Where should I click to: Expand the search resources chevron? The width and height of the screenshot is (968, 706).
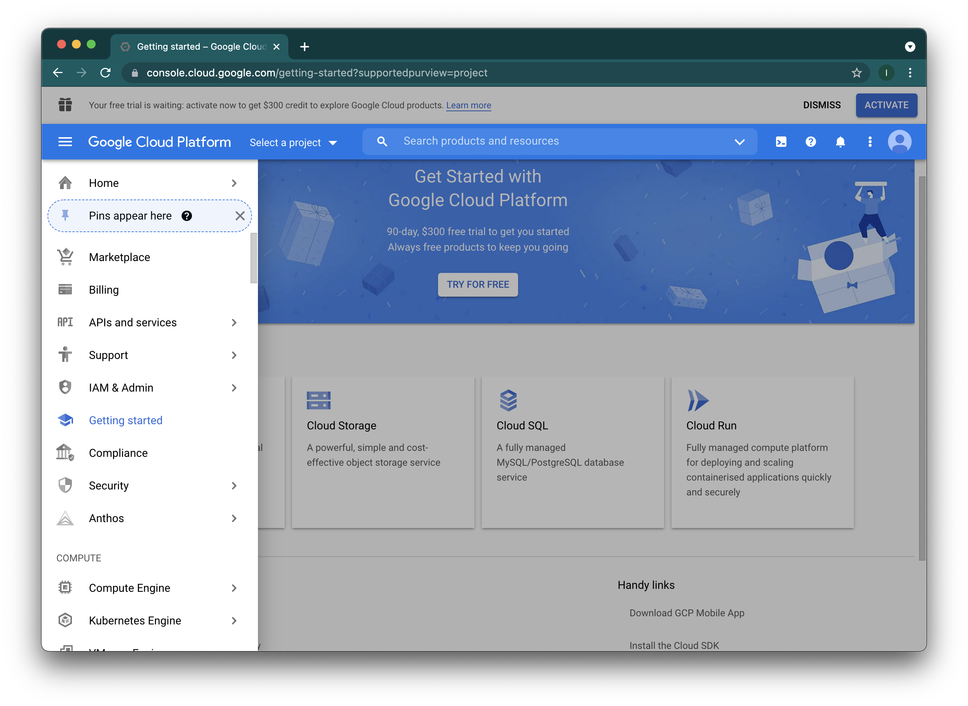(740, 141)
